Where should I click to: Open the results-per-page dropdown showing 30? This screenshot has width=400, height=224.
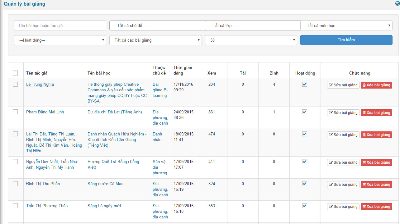251,40
